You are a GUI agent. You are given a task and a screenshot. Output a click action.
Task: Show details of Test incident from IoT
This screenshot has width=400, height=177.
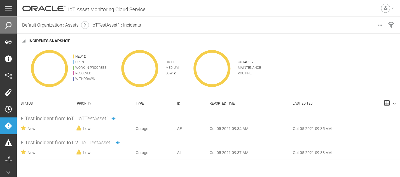(113, 119)
